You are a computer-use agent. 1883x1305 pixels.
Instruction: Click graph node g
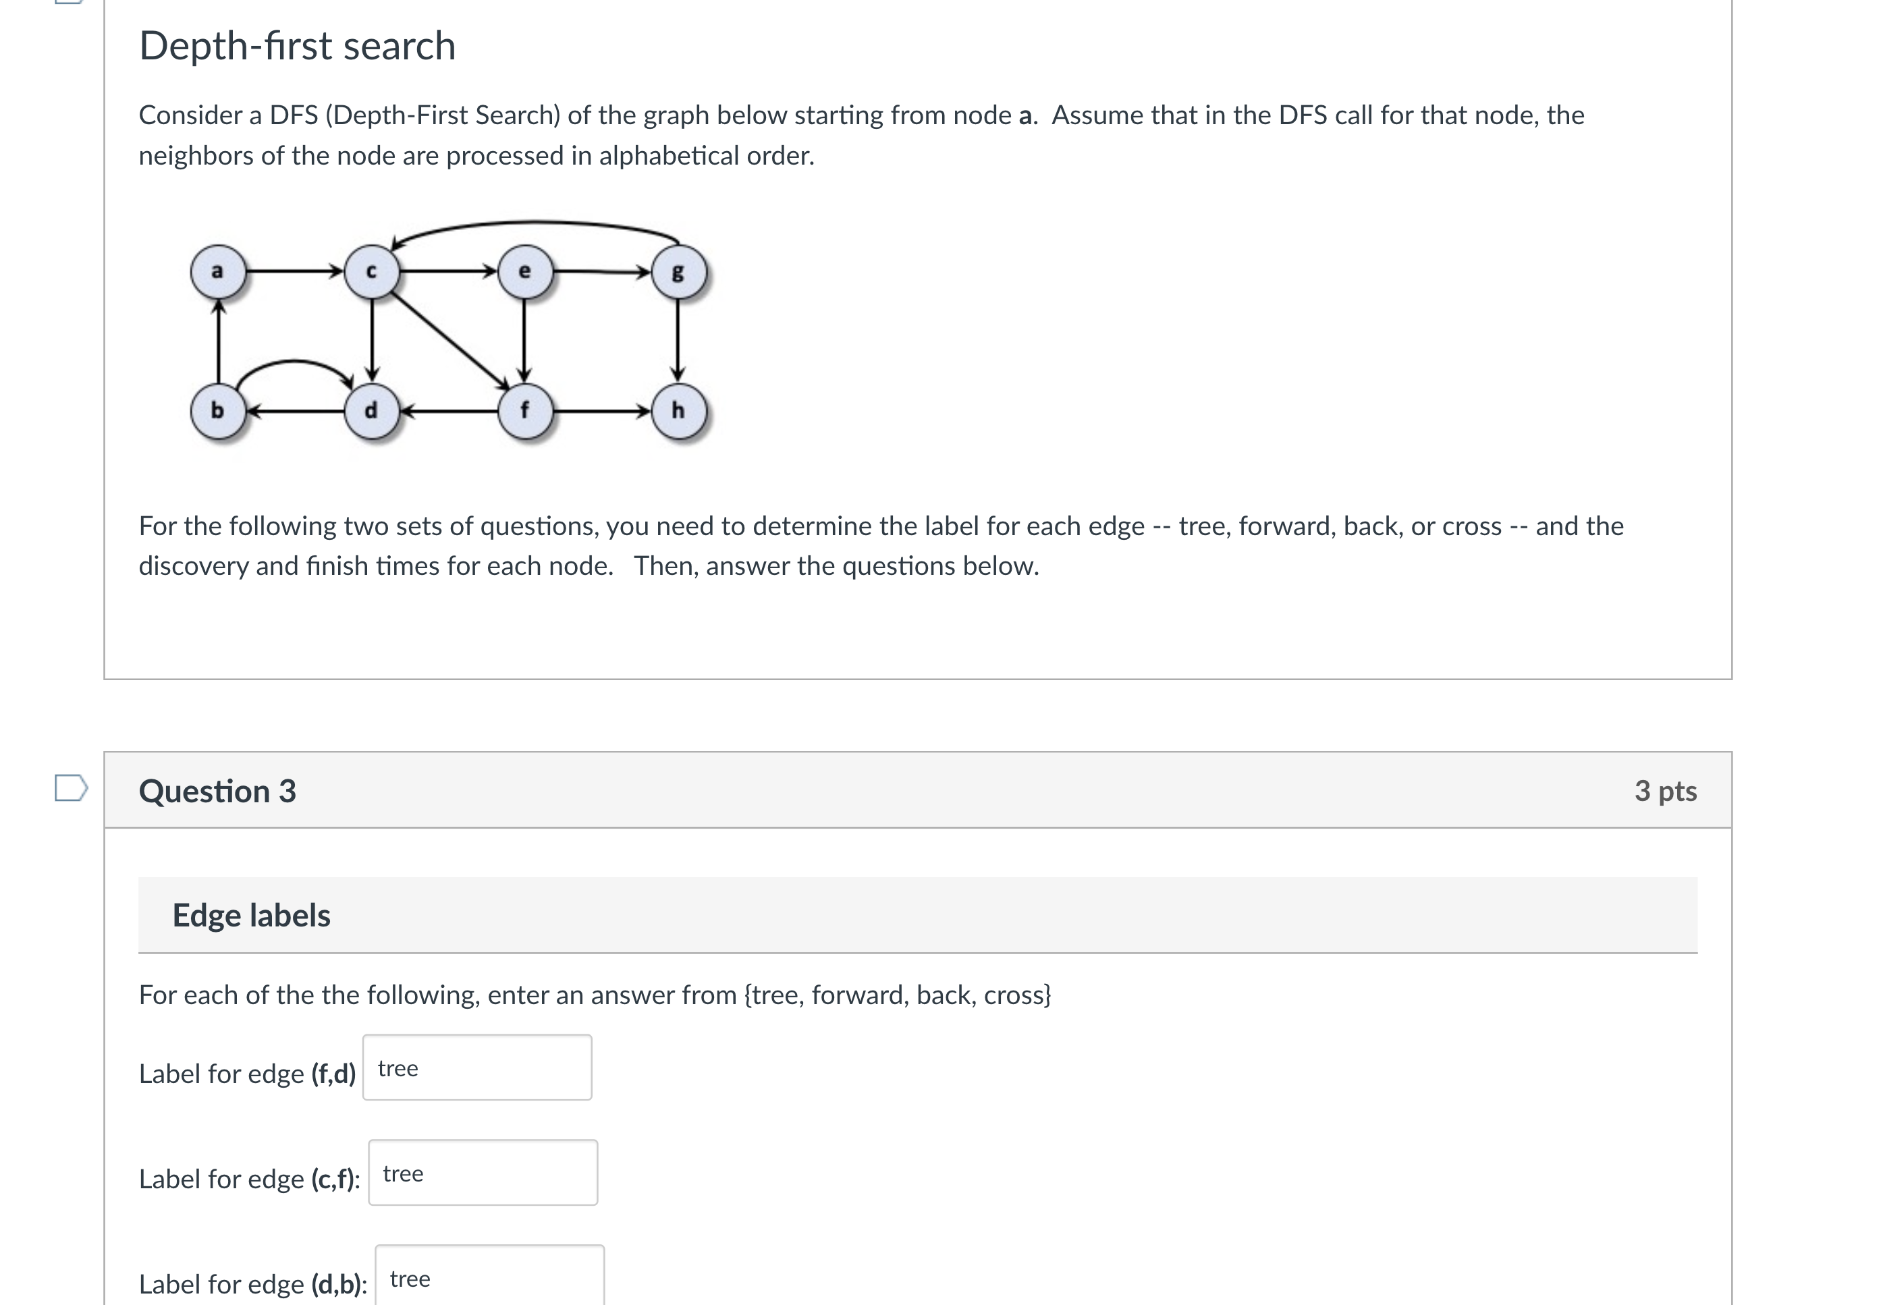point(679,271)
